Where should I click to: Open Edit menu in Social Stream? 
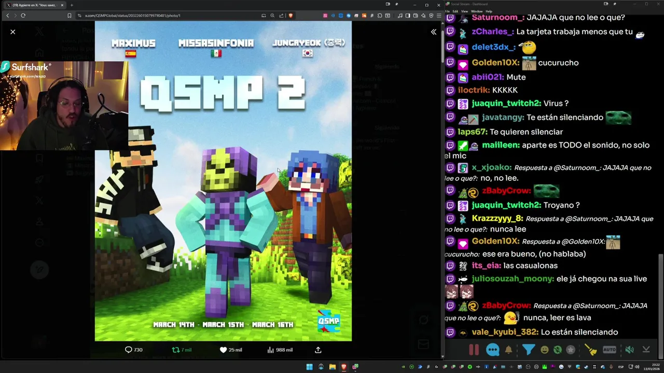pos(455,11)
